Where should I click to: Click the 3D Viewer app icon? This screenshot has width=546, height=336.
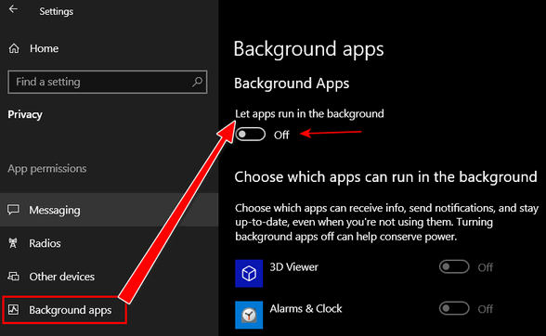tap(249, 273)
